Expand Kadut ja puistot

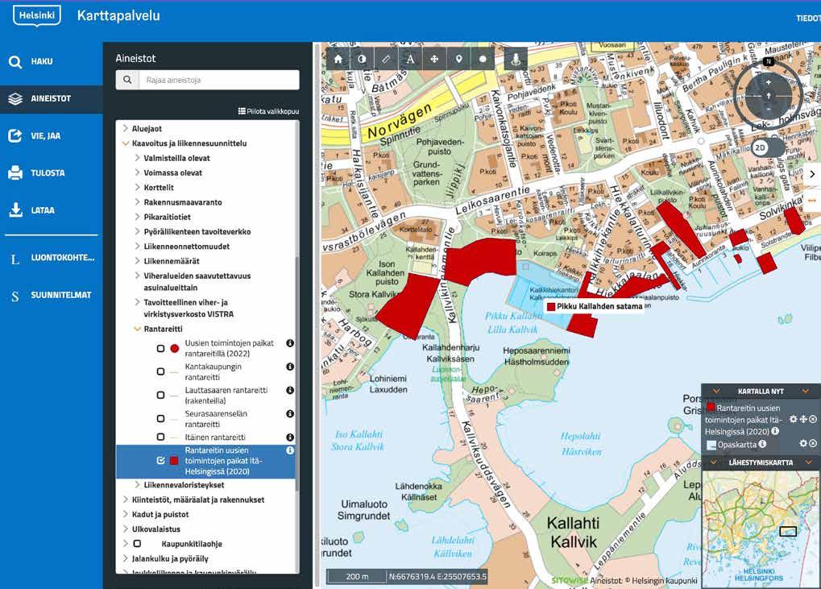coord(125,514)
